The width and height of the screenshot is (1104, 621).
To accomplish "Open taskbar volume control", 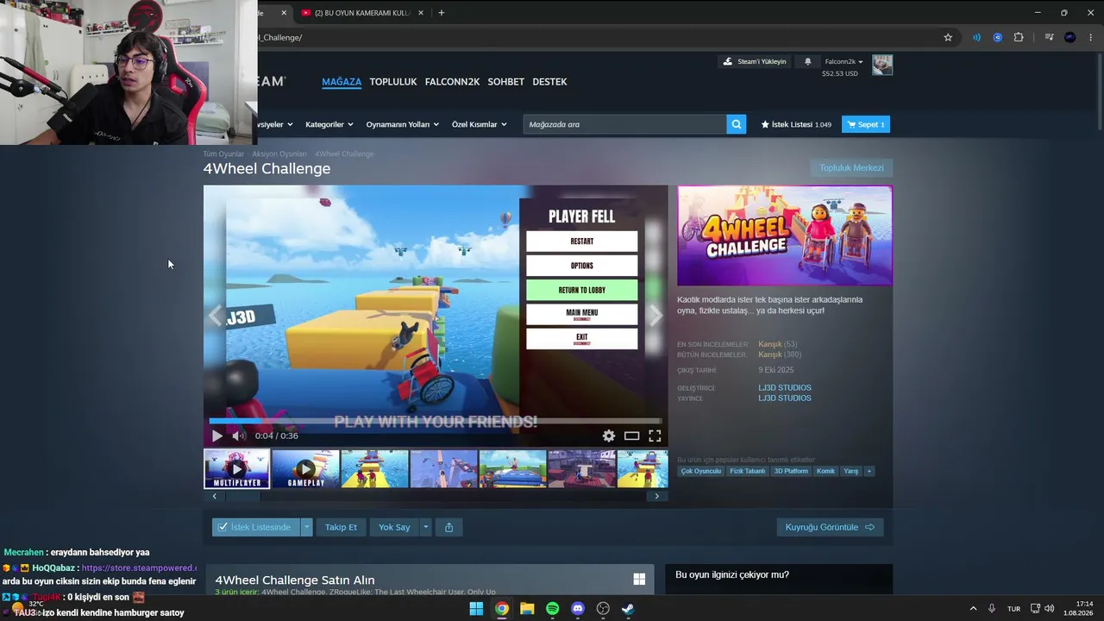I will (1050, 609).
